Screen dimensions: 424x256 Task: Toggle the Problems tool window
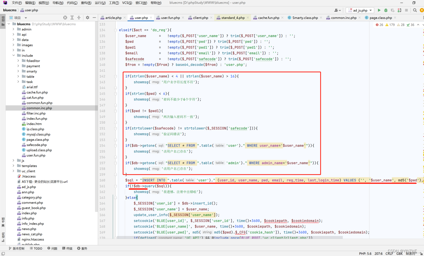(52, 249)
